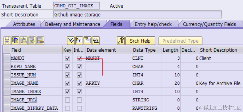Click the Collapse Include minus icon
Viewport: 243px width, 112px height.
click(88, 41)
